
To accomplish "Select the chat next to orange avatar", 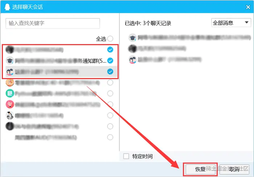I will [x=110, y=82].
